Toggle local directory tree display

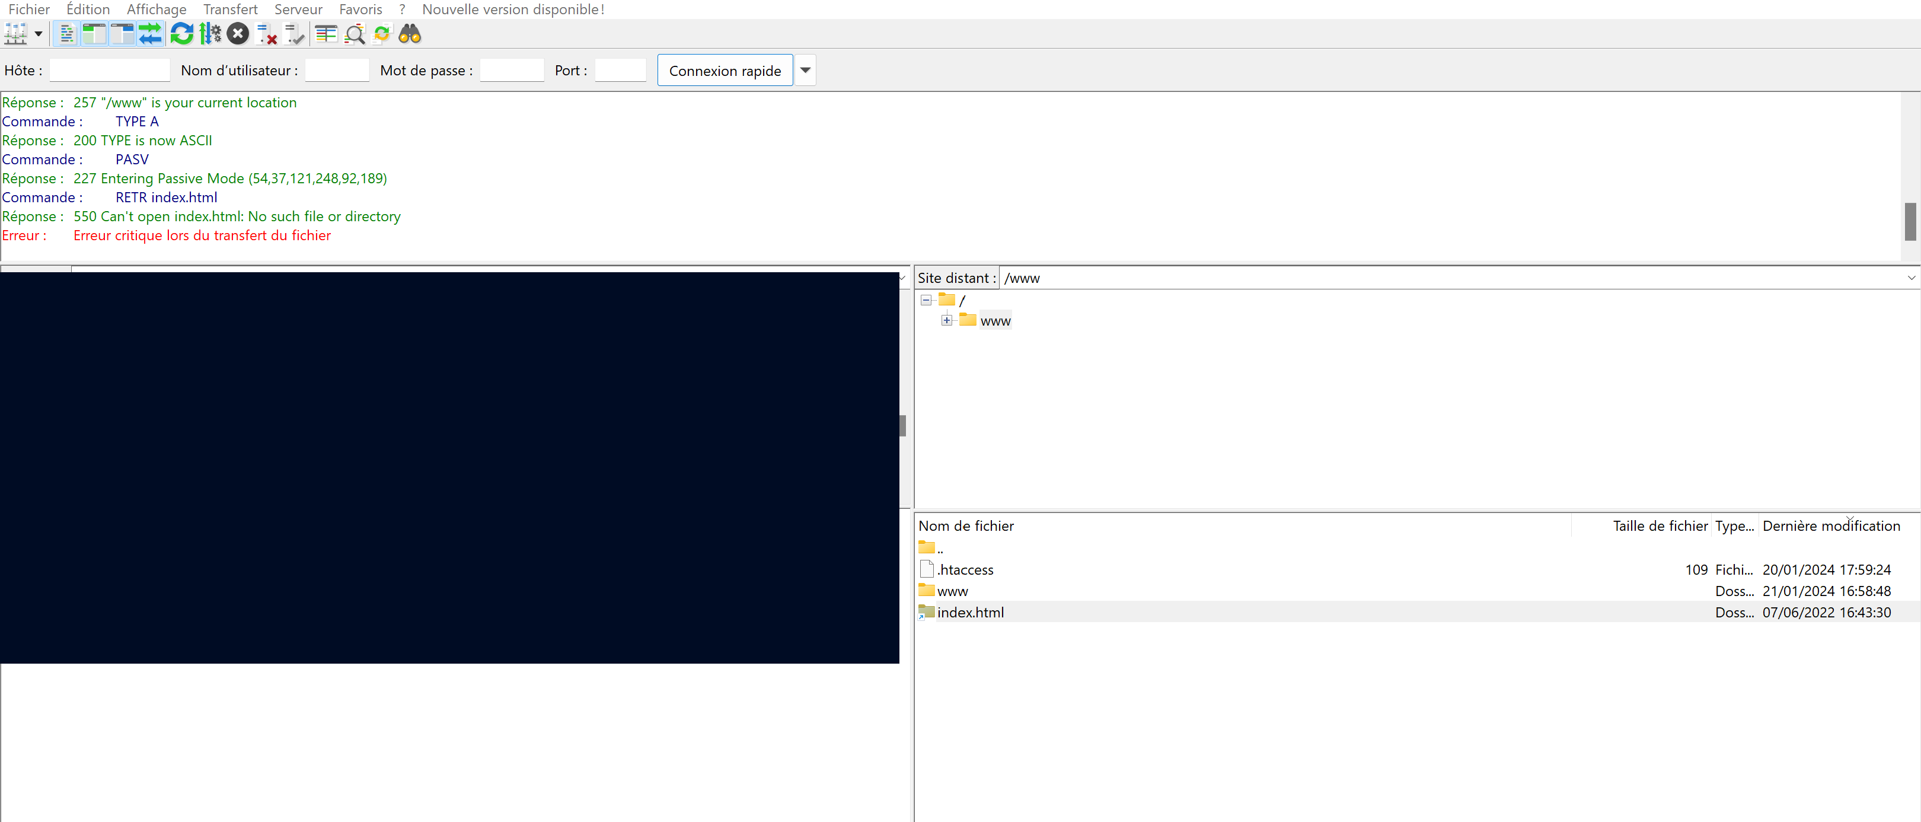pos(94,34)
